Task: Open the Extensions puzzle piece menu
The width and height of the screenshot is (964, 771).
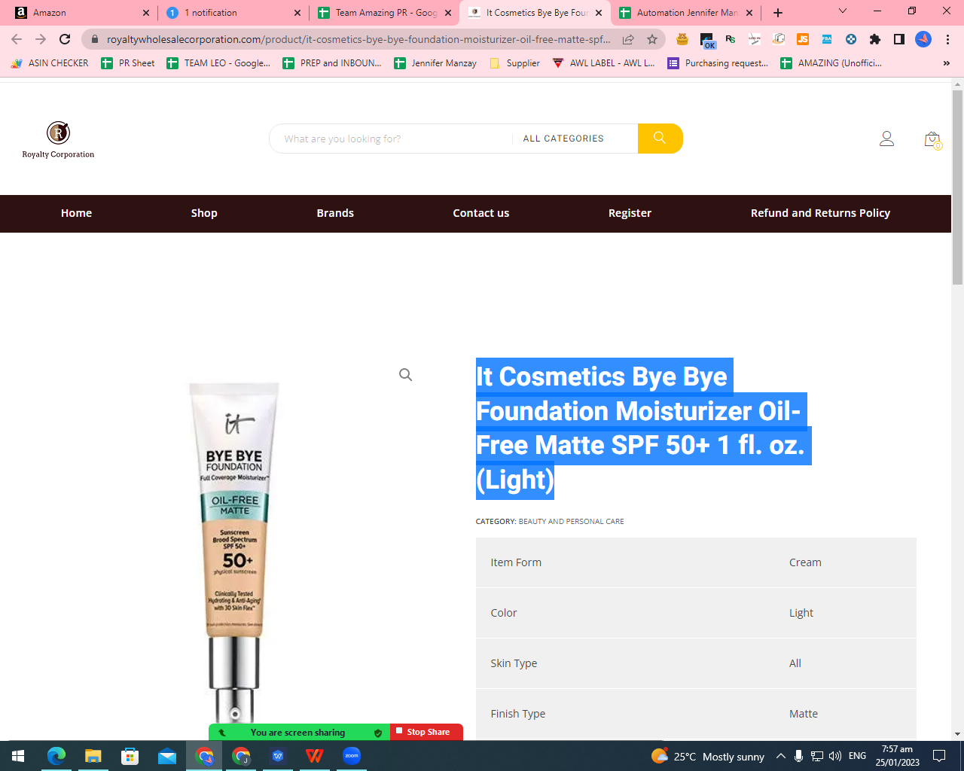Action: (x=875, y=39)
